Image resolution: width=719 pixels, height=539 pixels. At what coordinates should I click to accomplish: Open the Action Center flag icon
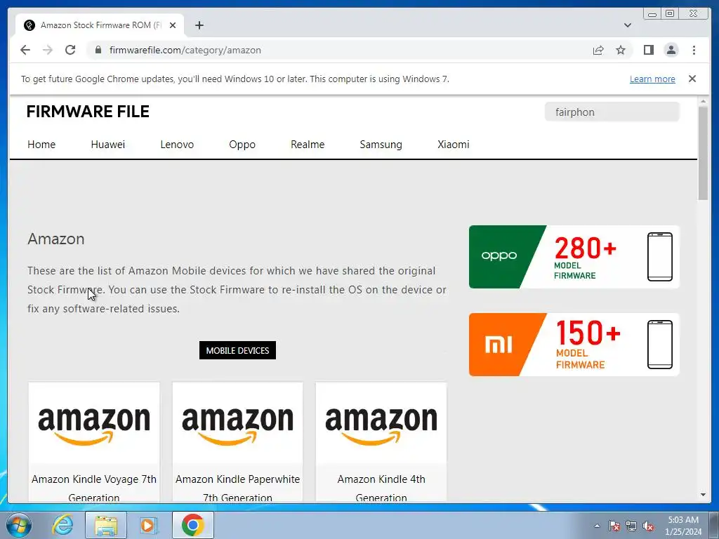614,526
